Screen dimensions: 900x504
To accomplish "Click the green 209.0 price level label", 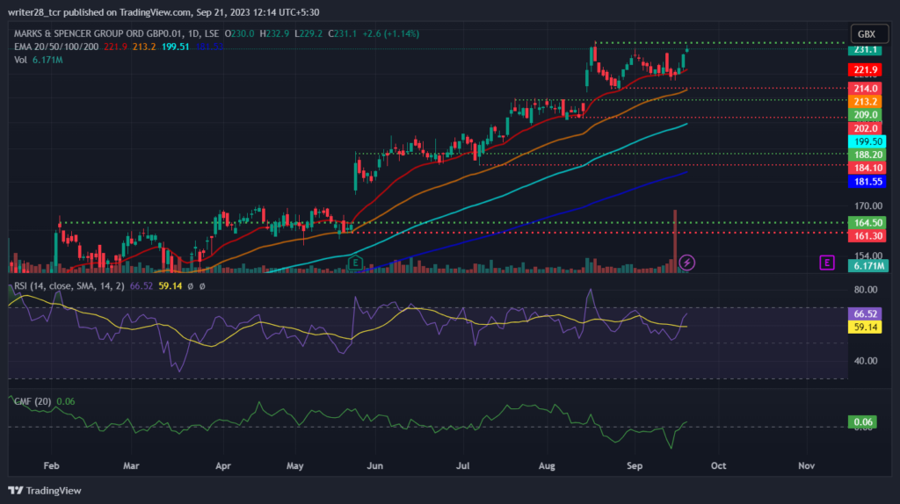I will 866,115.
